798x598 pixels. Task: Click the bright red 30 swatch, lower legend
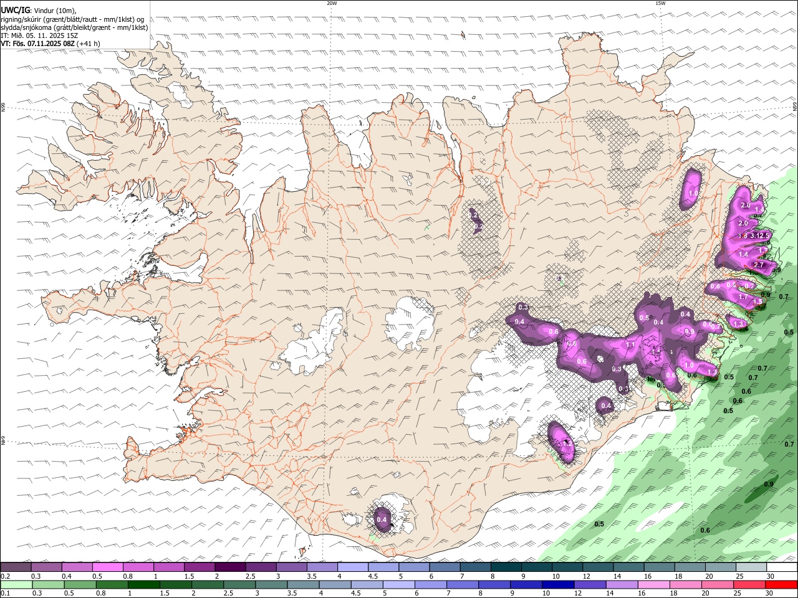click(x=782, y=584)
